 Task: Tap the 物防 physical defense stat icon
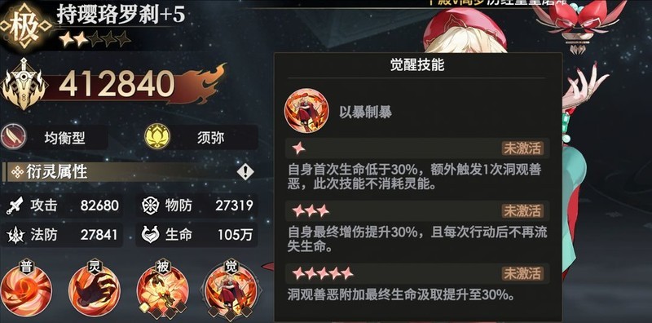pos(150,206)
